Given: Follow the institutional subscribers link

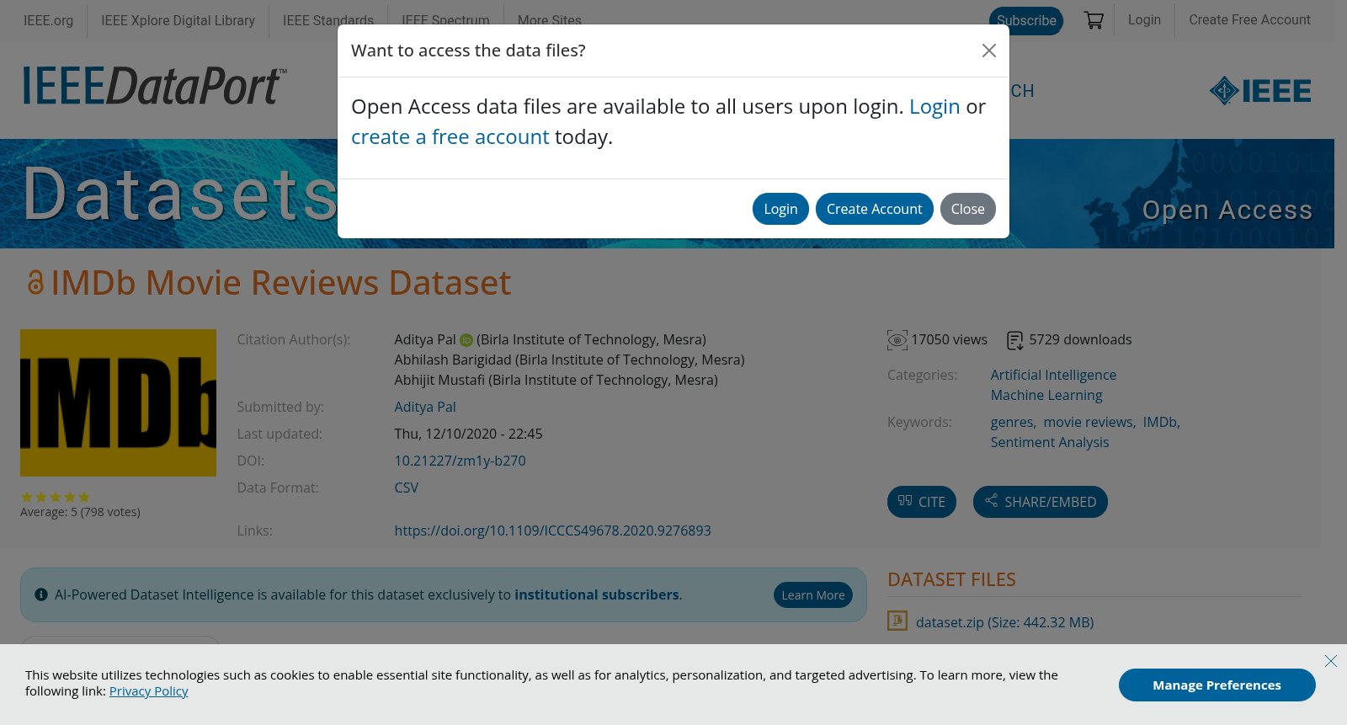Looking at the screenshot, I should pyautogui.click(x=597, y=594).
